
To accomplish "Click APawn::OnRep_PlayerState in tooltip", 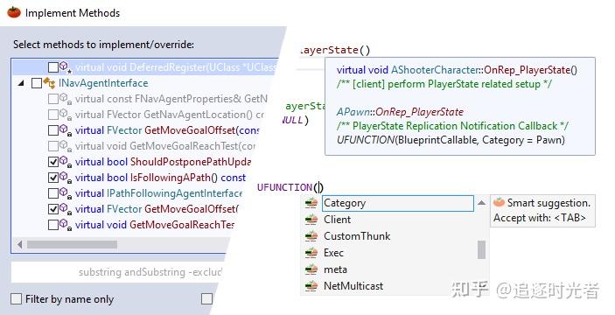I will click(400, 112).
